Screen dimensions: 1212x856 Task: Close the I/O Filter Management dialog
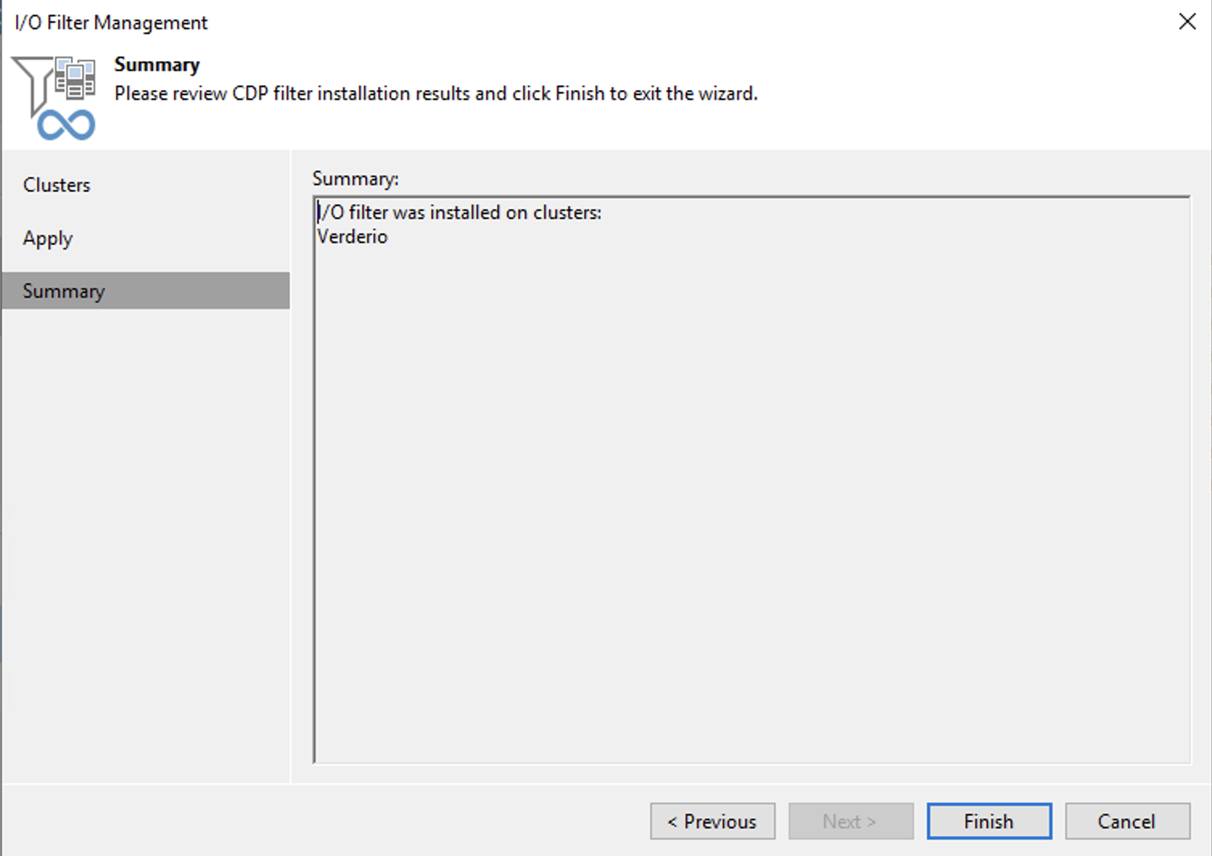pyautogui.click(x=1187, y=22)
